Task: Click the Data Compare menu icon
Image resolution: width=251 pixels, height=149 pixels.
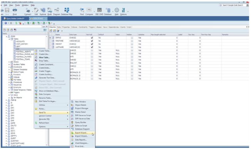Action: pos(36,94)
